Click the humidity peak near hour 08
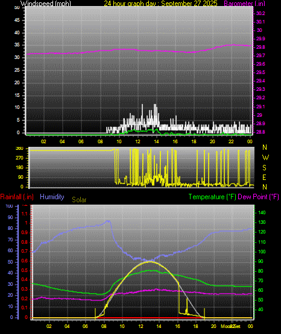 click(x=108, y=221)
